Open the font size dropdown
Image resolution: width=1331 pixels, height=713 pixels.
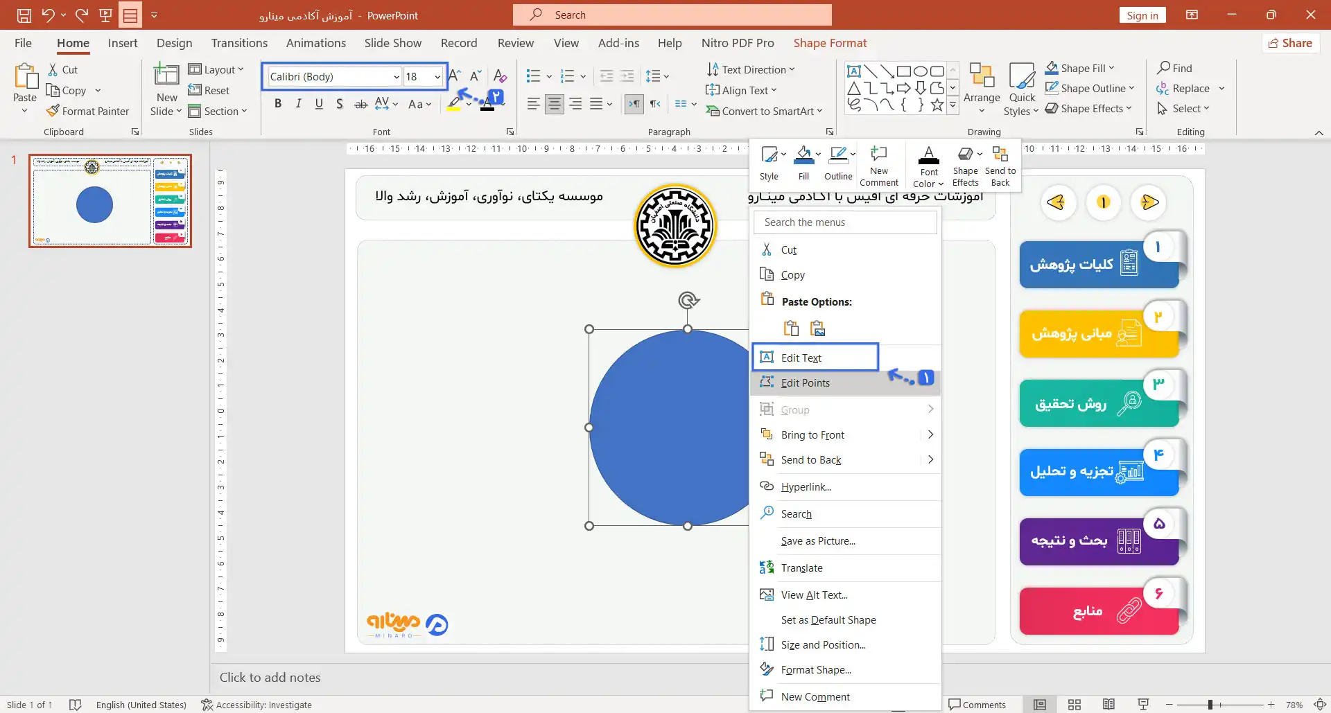pyautogui.click(x=437, y=77)
